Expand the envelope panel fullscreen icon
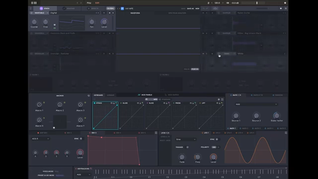 pos(156,133)
